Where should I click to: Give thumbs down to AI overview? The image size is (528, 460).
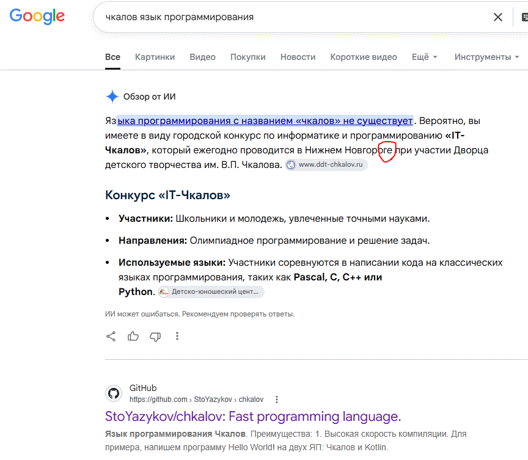coord(155,337)
